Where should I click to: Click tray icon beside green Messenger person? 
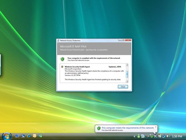pyautogui.click(x=143, y=136)
